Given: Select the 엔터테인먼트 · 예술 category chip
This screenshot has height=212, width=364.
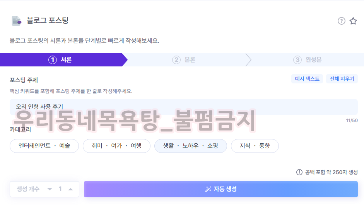Looking at the screenshot, I should [44, 146].
